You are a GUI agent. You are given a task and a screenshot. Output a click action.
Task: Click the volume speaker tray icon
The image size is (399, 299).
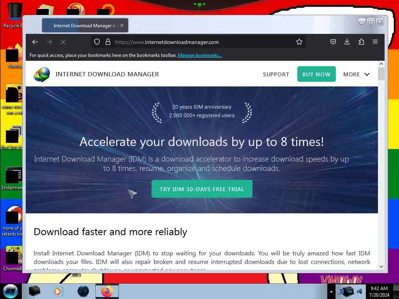[360, 291]
